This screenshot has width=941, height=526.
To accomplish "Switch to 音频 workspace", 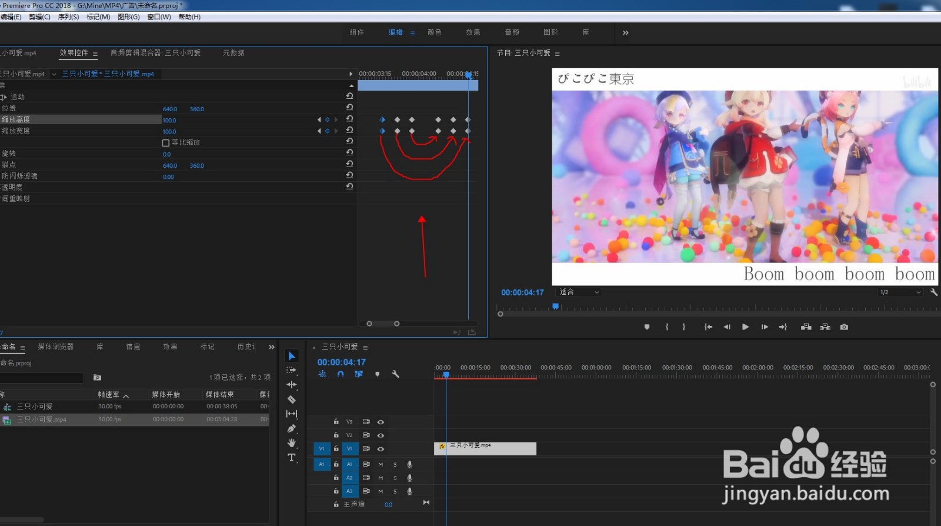I will tap(512, 32).
